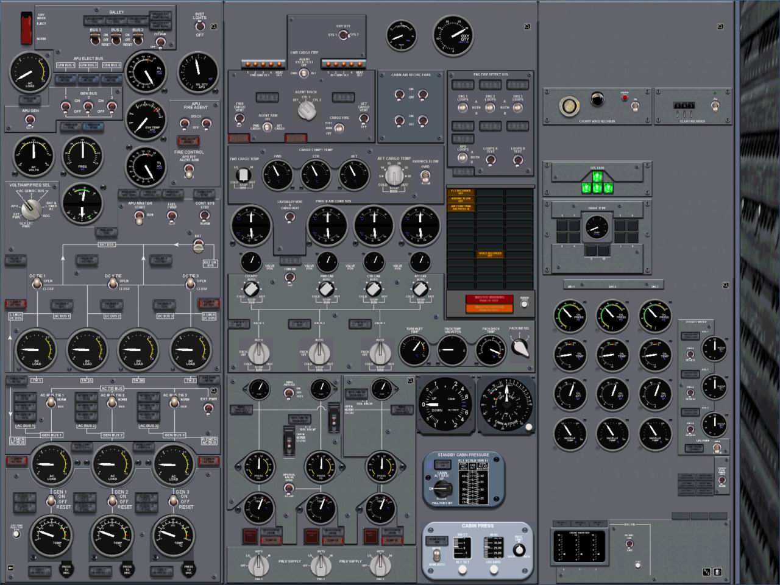
Task: Flip the GEN 2 on/off switch
Action: (x=112, y=502)
